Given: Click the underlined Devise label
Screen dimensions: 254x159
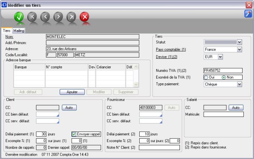Looking at the screenshot, I should pos(166,57).
